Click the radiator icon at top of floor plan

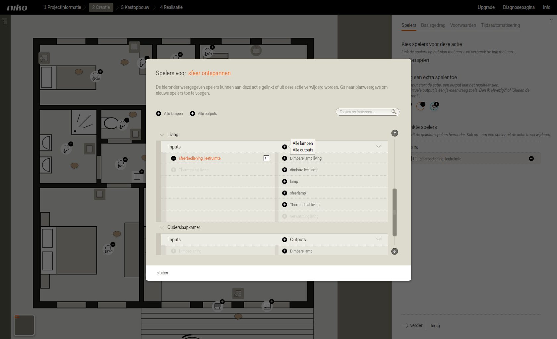(x=256, y=51)
